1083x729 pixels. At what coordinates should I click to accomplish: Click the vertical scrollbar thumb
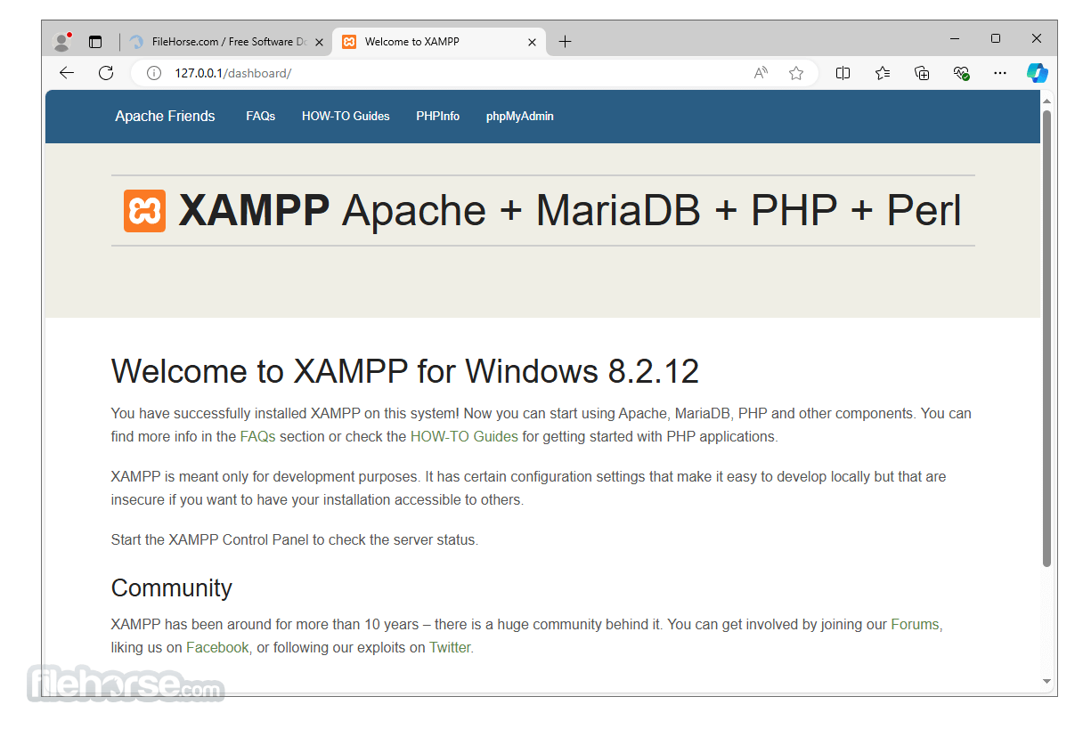(1047, 338)
